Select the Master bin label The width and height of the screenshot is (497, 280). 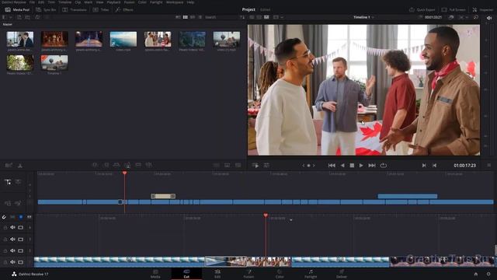(8, 24)
